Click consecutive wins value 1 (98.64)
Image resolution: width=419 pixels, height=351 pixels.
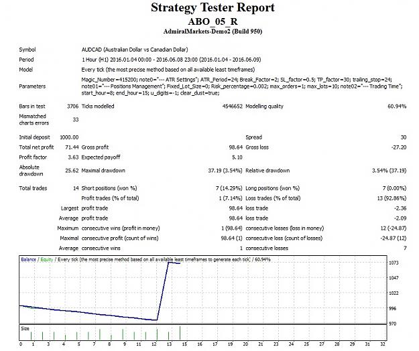click(232, 228)
